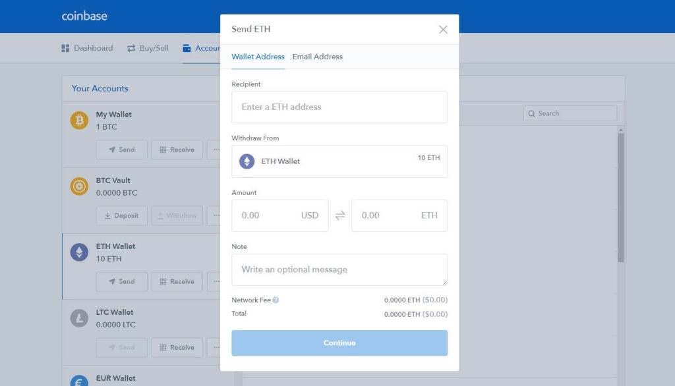Click the search magnifier icon
Screen dimensions: 675x386
(x=531, y=113)
